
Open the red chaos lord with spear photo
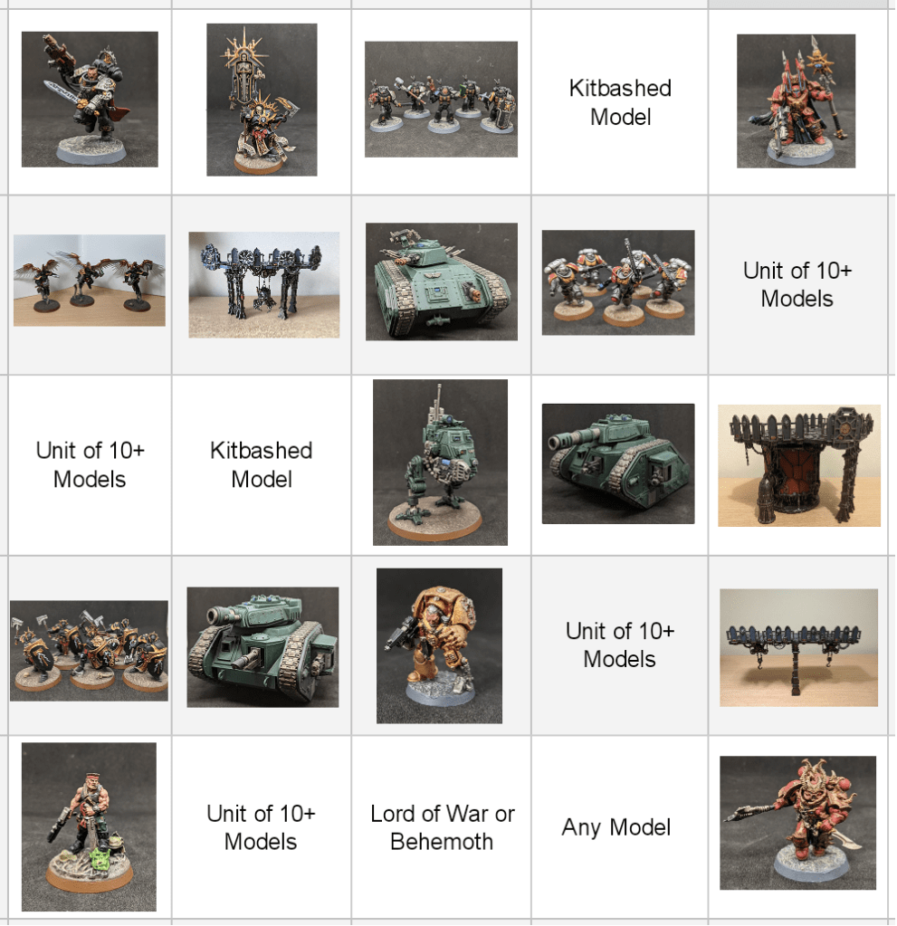(796, 101)
